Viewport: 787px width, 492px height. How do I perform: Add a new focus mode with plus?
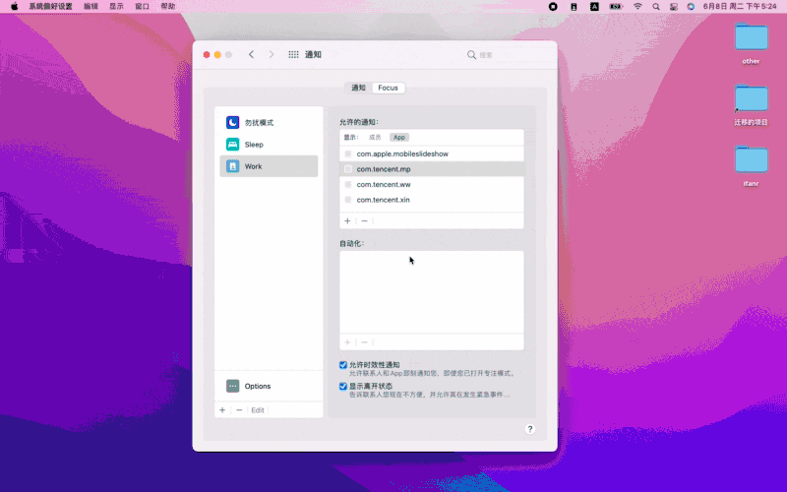pos(222,410)
